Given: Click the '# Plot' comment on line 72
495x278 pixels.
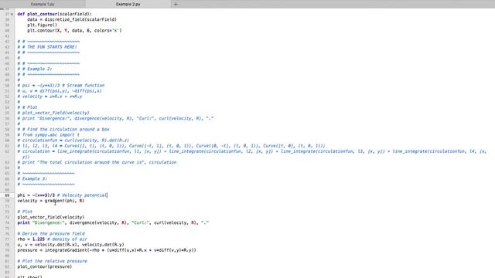Looking at the screenshot, I should point(25,212).
